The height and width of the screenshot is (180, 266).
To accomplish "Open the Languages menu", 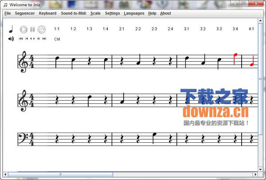I will [x=134, y=13].
